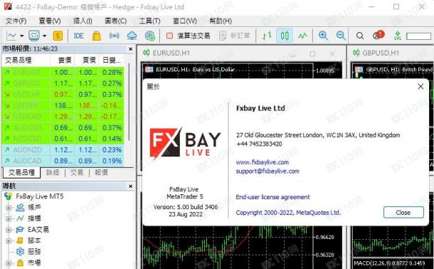Select the USDCAD row in Market Watch

point(63,117)
